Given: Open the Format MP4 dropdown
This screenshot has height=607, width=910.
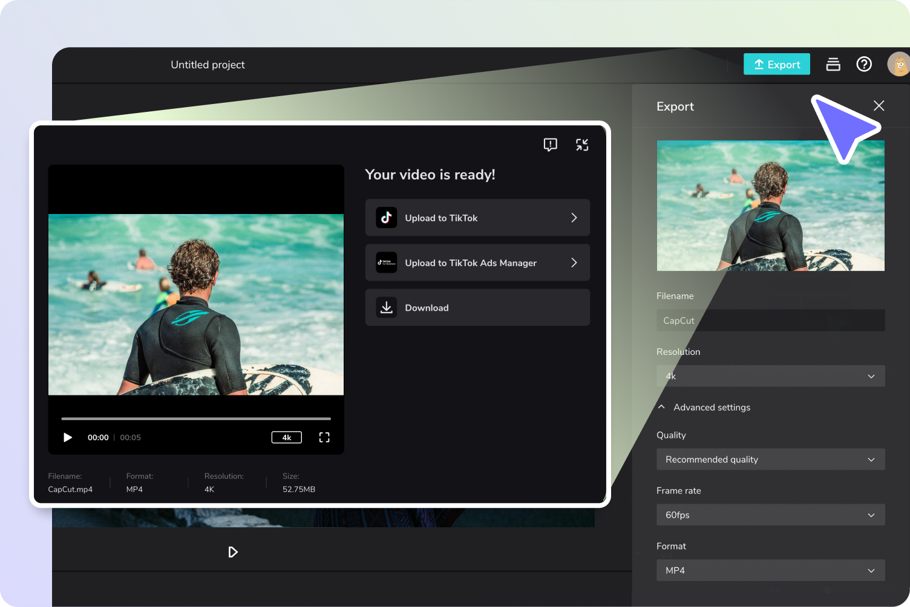Looking at the screenshot, I should tap(770, 570).
